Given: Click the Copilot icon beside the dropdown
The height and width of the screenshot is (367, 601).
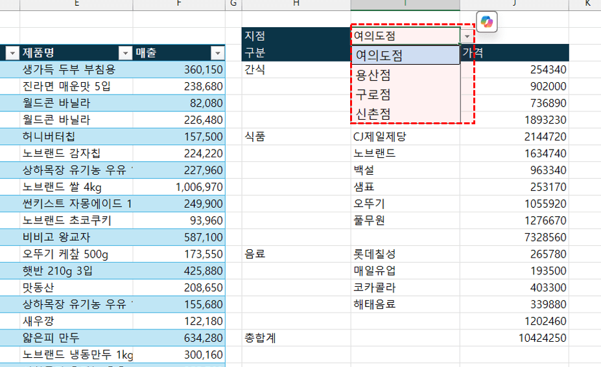Looking at the screenshot, I should pyautogui.click(x=487, y=22).
